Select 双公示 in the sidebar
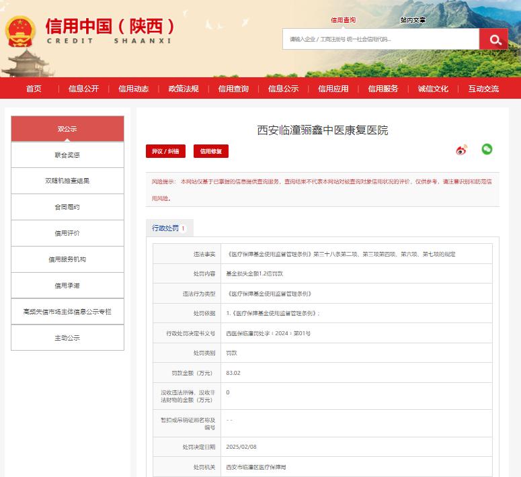 [x=67, y=129]
